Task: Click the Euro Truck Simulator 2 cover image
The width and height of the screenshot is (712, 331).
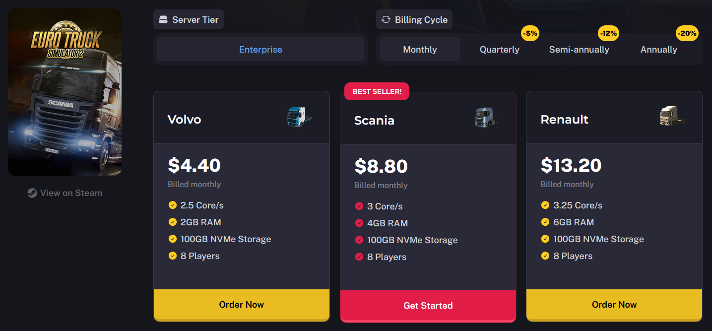Action: click(x=65, y=92)
